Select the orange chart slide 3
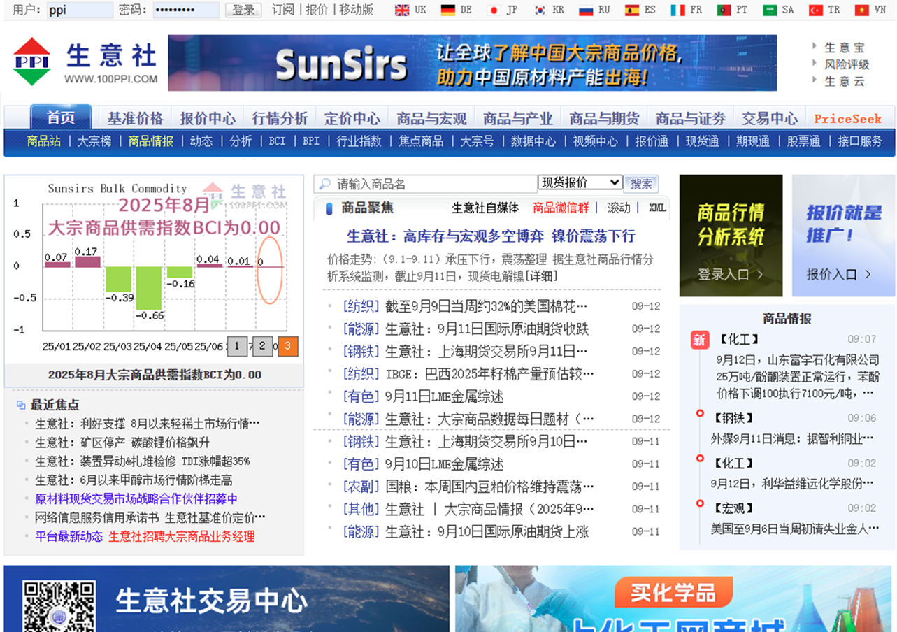 (287, 346)
